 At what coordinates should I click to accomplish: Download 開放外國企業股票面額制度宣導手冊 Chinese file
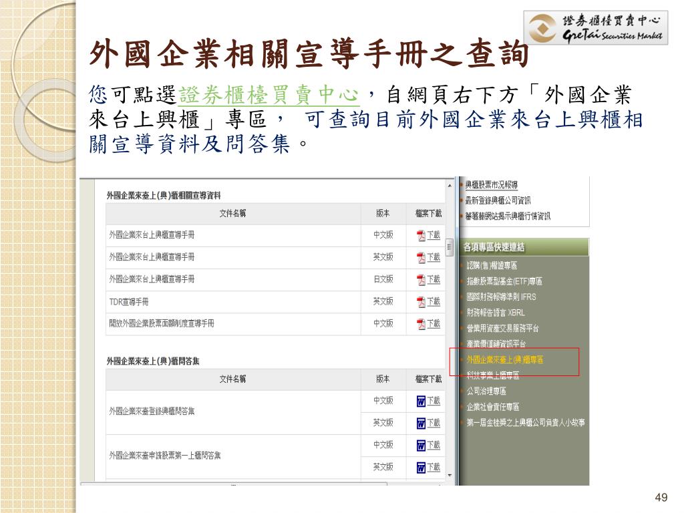click(x=434, y=323)
